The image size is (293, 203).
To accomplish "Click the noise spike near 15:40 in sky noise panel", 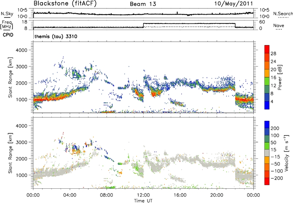I will [x=177, y=13].
